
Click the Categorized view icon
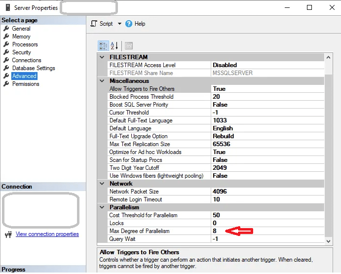click(x=103, y=46)
